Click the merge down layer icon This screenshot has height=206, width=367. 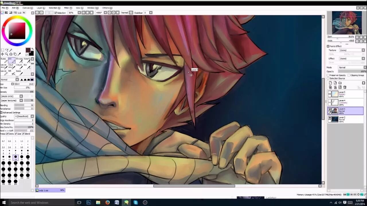pyautogui.click(x=335, y=87)
